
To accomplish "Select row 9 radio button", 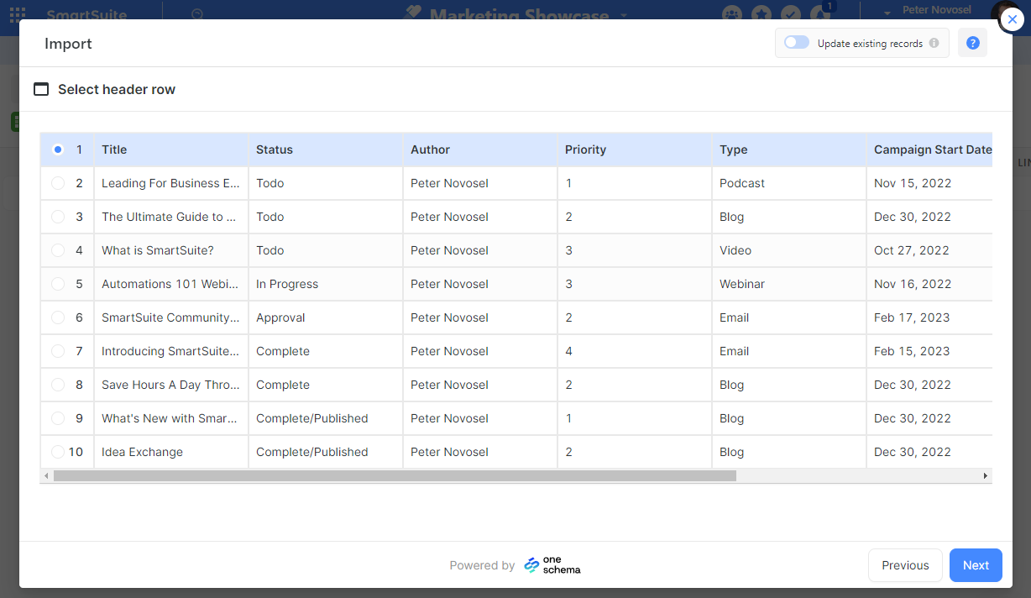I will click(x=57, y=418).
